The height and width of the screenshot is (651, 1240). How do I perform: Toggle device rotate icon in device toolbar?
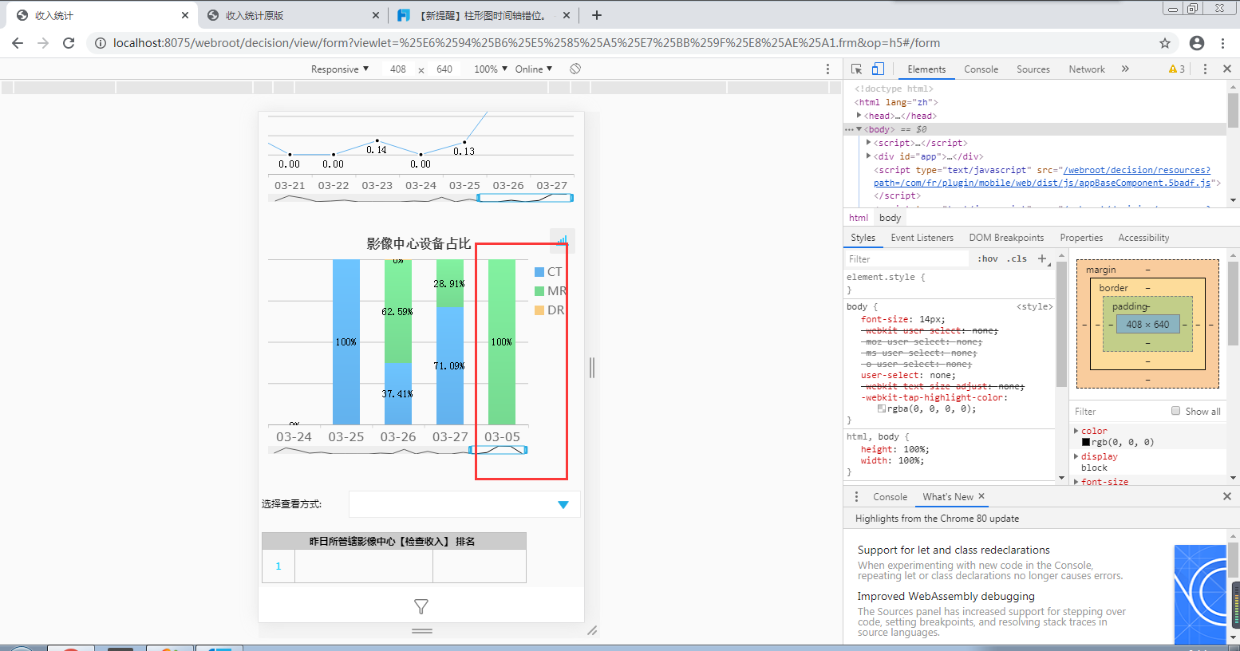point(575,69)
